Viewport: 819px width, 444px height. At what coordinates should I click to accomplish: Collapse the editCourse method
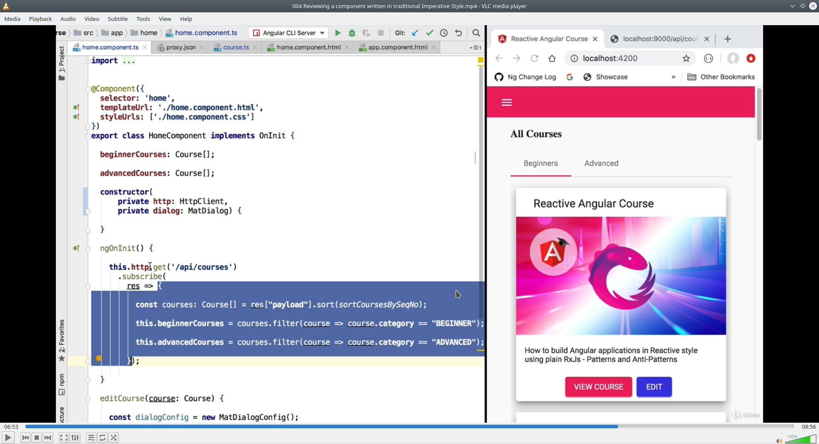click(88, 399)
